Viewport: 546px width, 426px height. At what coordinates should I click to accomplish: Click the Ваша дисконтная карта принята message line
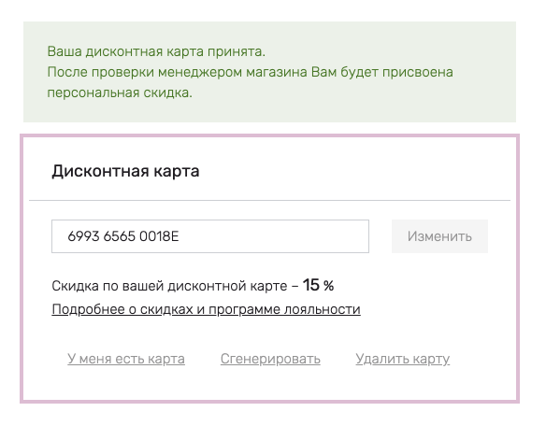[x=156, y=51]
